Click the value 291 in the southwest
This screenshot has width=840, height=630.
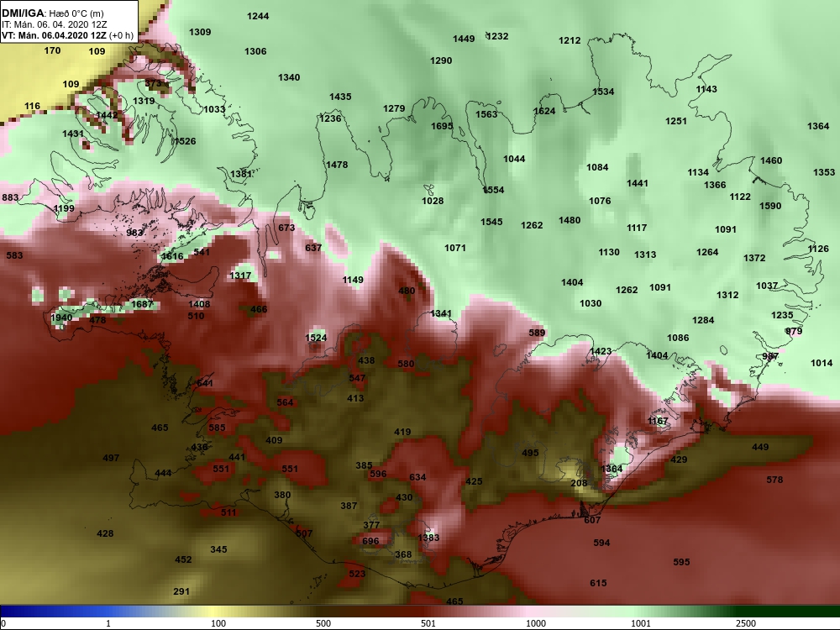[x=181, y=591]
